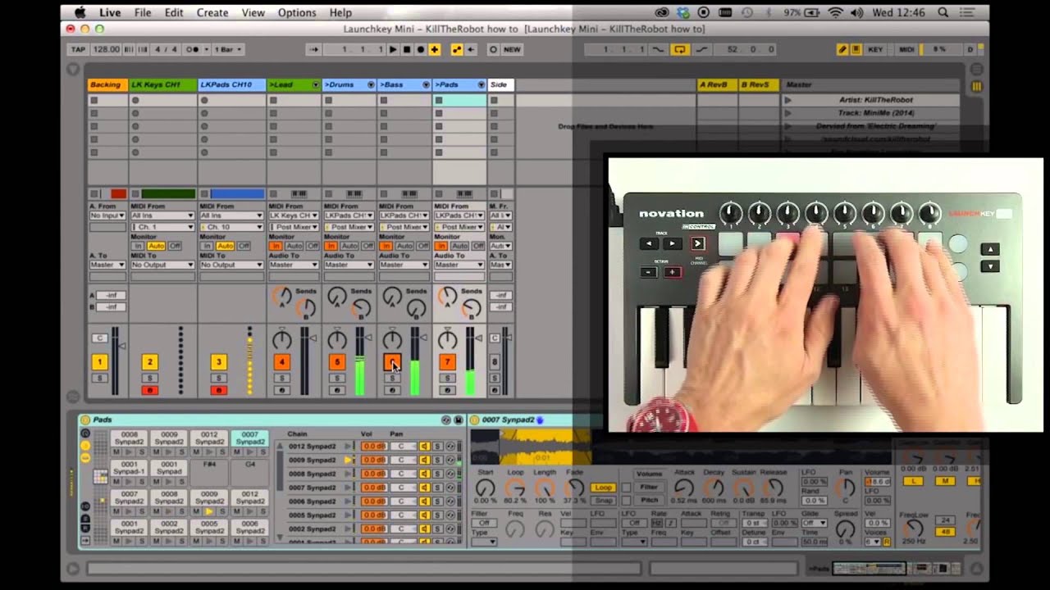Viewport: 1050px width, 590px height.
Task: Toggle the Automation Arm button
Action: click(x=457, y=49)
